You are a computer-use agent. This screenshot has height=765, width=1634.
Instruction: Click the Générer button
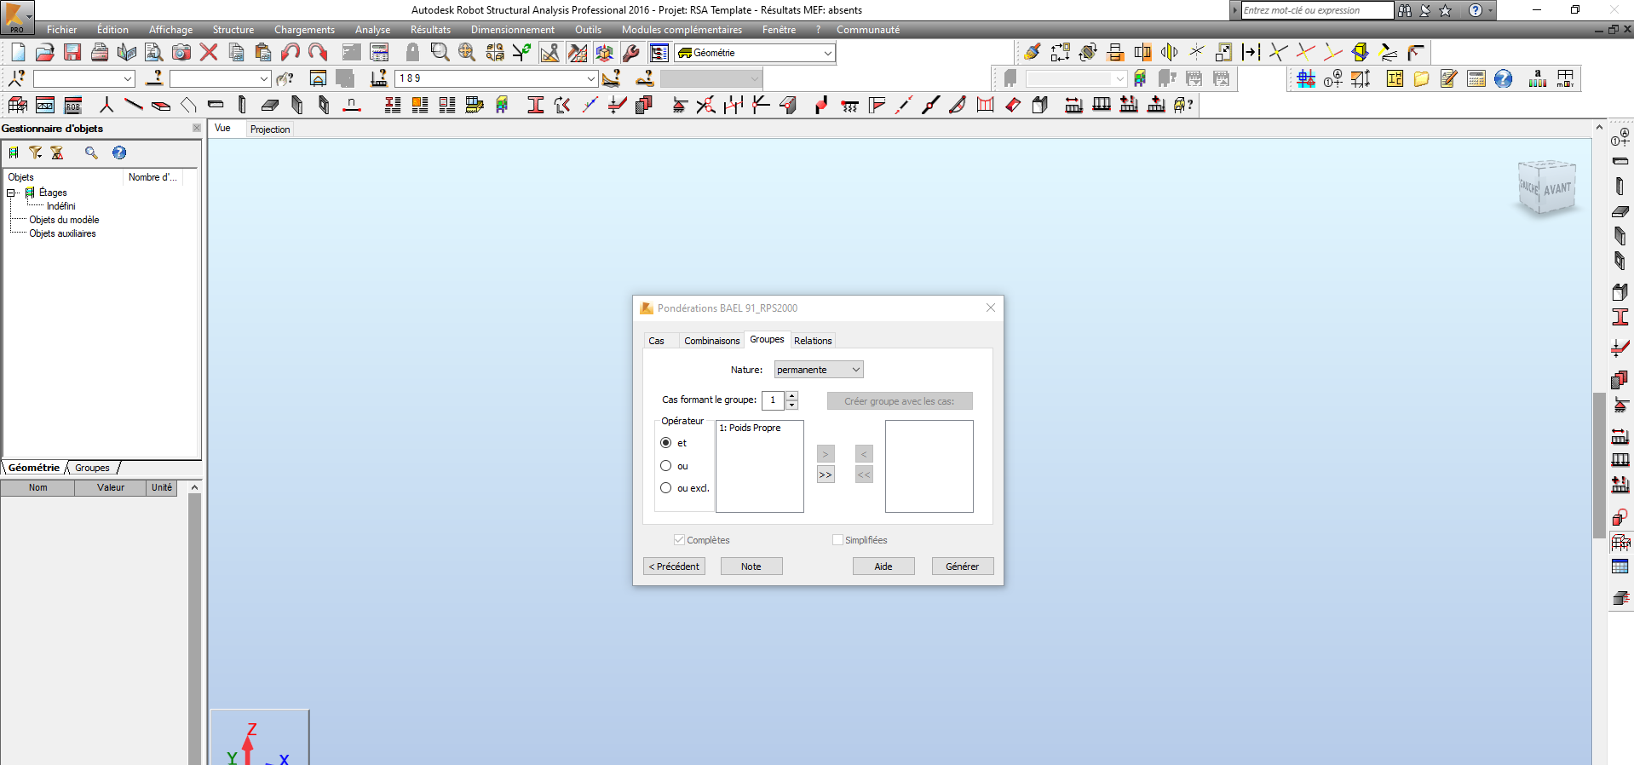(x=962, y=567)
